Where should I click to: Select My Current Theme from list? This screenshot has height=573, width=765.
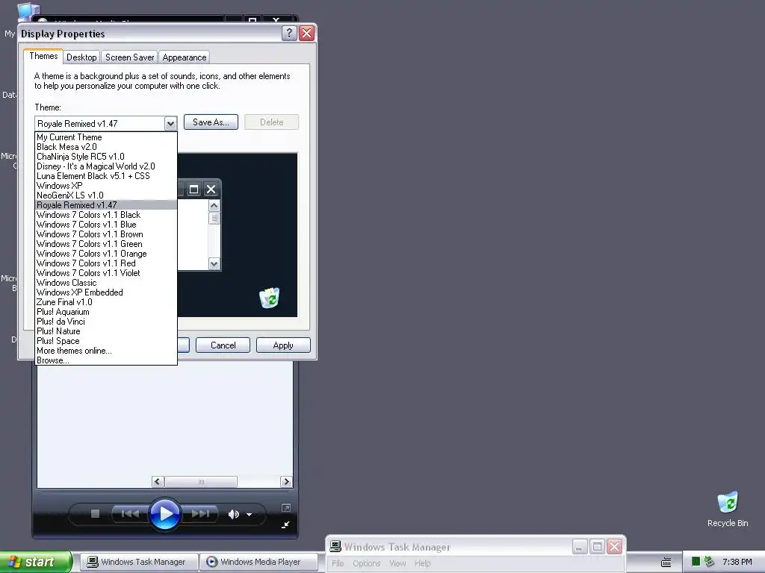pyautogui.click(x=106, y=137)
